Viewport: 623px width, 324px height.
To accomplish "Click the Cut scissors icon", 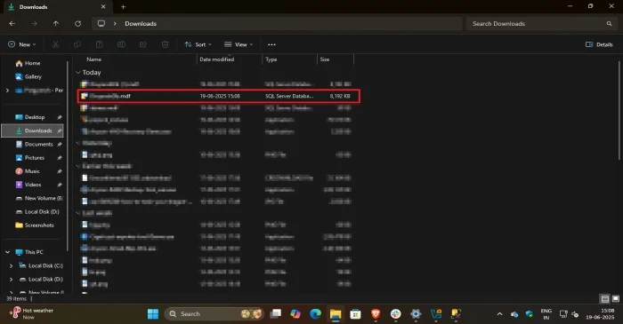I will (55, 44).
